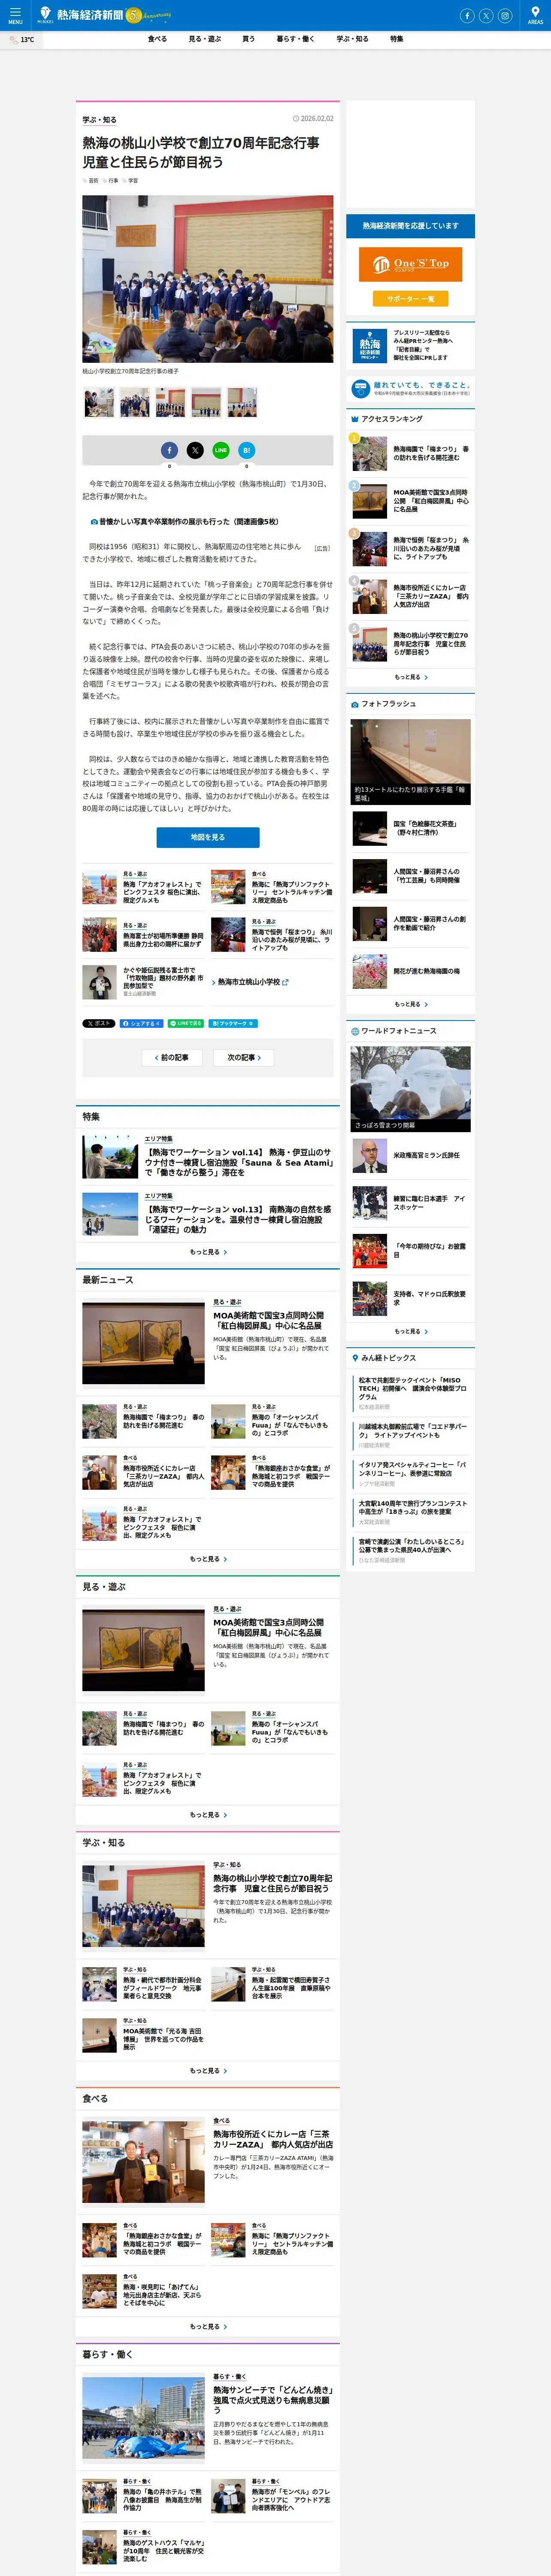Screen dimensions: 551x2576
Task: Open the Instagram icon in header
Action: tap(505, 15)
